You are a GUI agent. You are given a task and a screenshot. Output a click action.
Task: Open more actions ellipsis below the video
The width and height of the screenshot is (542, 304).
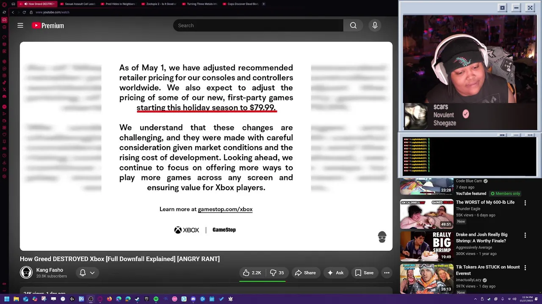coord(387,273)
